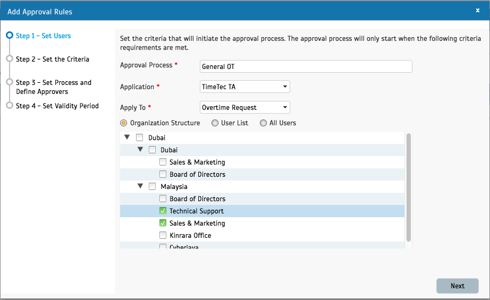The height and width of the screenshot is (300, 490).
Task: Check the Kinrara Office checkbox
Action: 163,235
